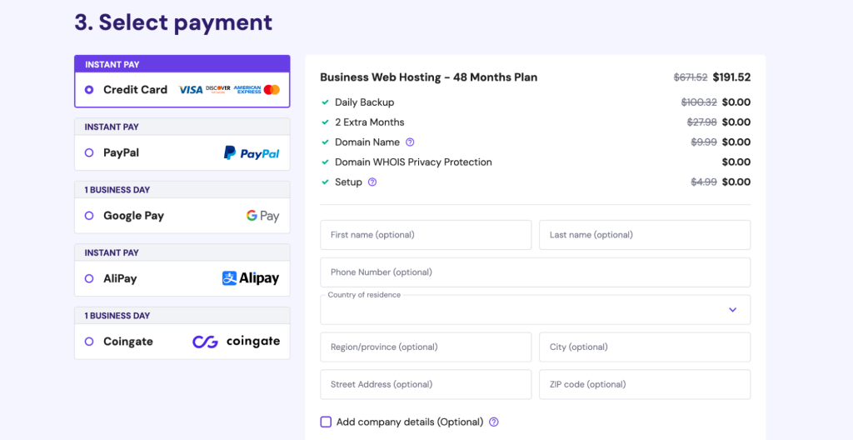Click the Daily Backup text
853x440 pixels.
pos(365,102)
